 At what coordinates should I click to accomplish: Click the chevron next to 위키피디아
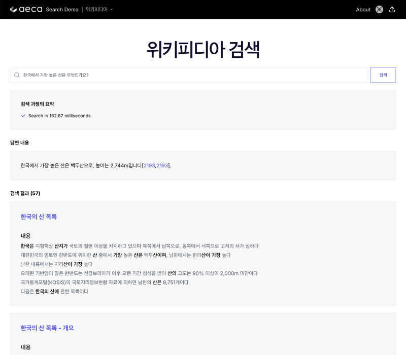[x=111, y=9]
